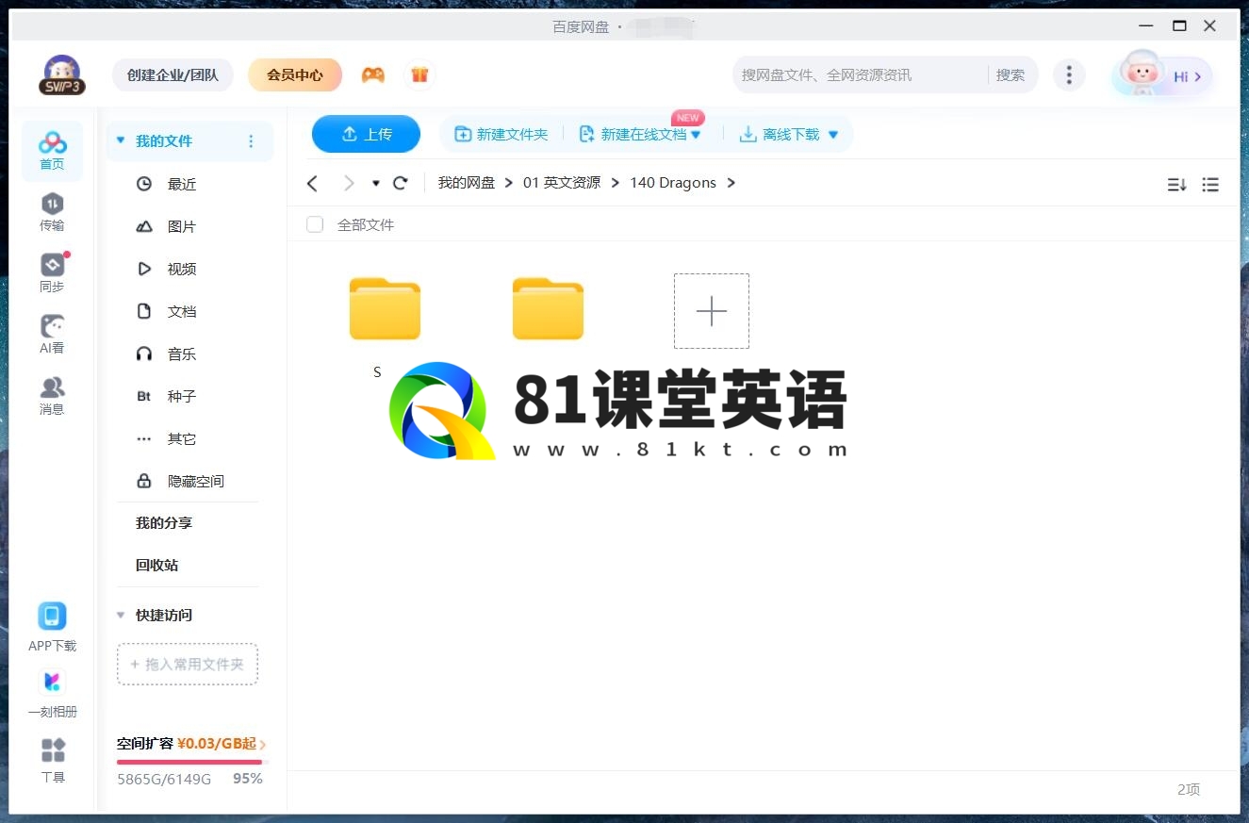Image resolution: width=1249 pixels, height=823 pixels.
Task: Open 我的分享 my shares
Action: click(x=164, y=522)
